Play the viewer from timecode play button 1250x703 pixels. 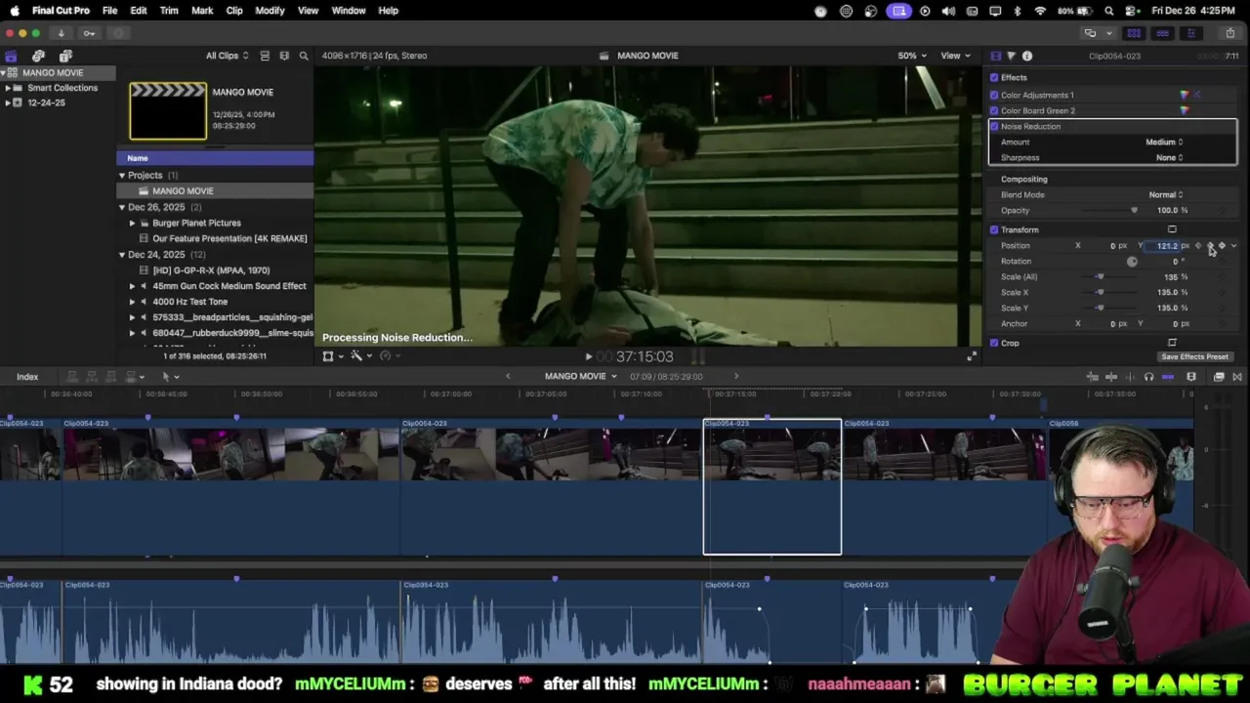[588, 357]
